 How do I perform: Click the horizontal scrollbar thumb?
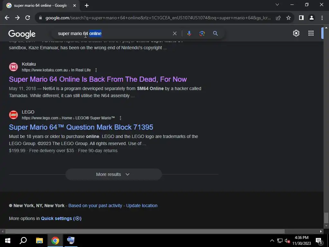point(145,232)
